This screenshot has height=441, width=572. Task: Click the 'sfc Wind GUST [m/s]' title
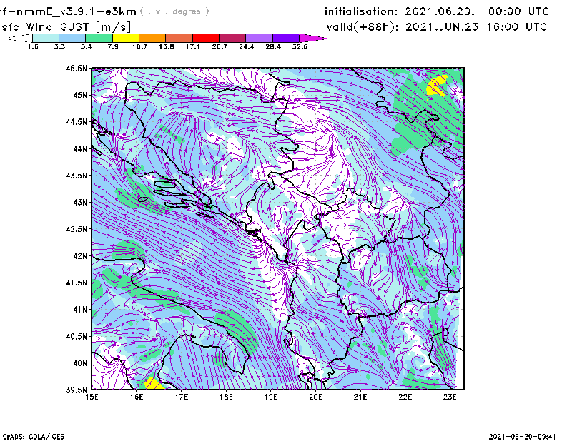click(x=53, y=26)
